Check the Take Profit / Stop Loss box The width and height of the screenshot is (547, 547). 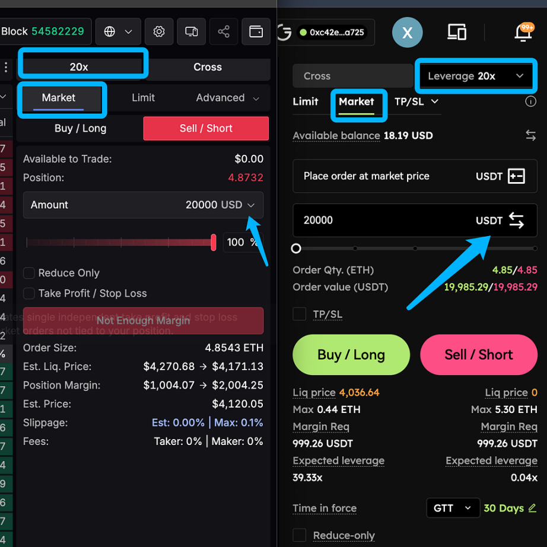[28, 293]
